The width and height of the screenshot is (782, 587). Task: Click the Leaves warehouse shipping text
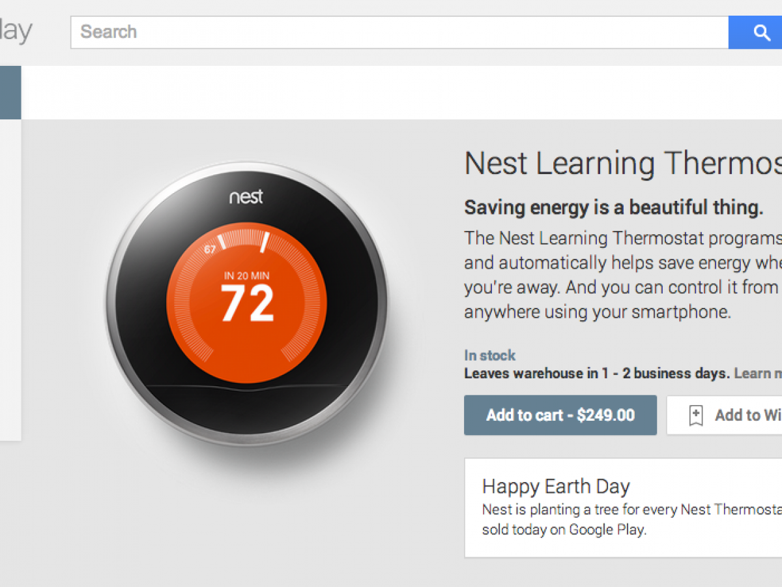[x=596, y=374]
